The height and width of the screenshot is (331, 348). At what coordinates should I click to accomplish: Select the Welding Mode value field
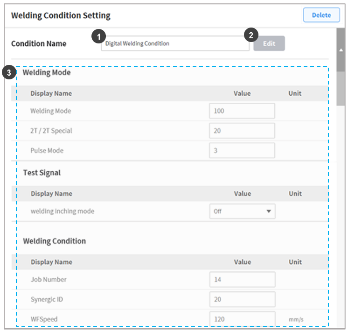[242, 111]
